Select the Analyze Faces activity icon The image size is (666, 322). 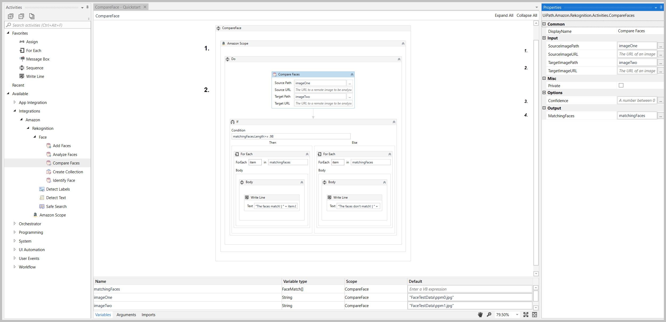click(x=49, y=155)
